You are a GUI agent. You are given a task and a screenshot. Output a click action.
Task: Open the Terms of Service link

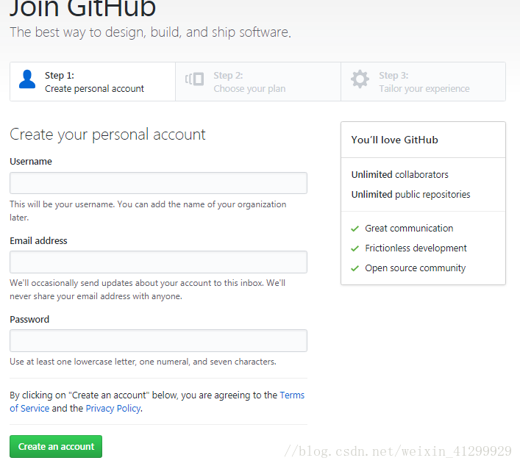click(292, 395)
